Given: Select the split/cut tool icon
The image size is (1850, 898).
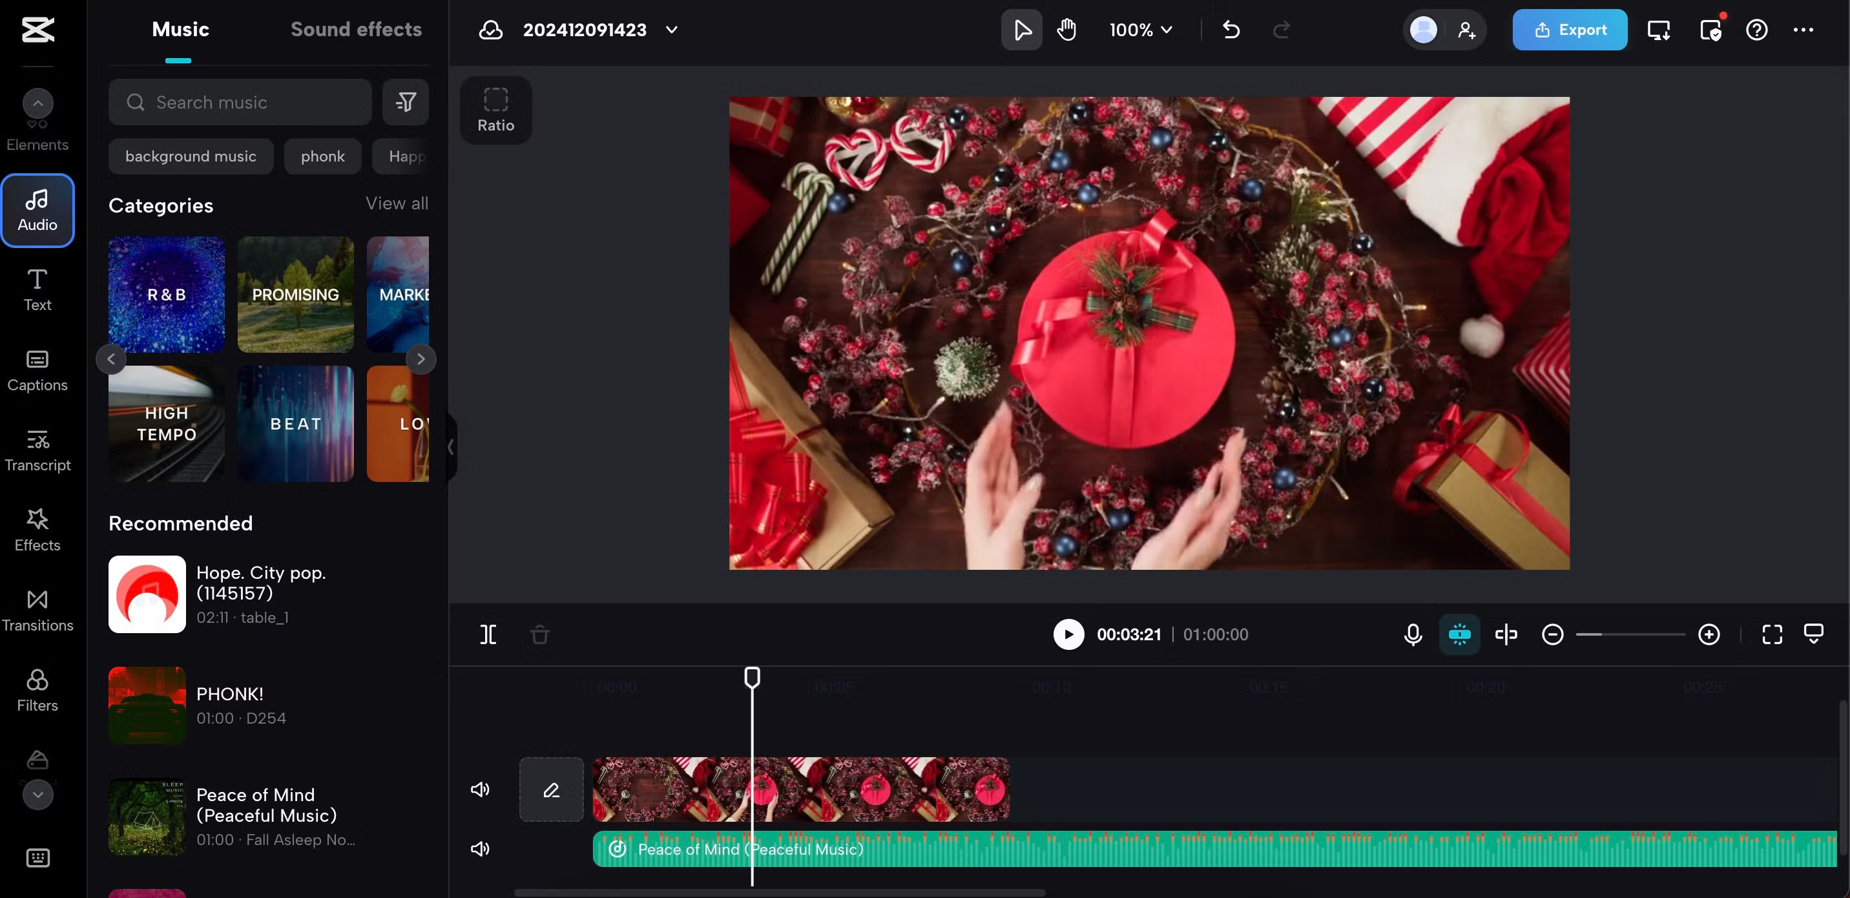Looking at the screenshot, I should tap(488, 635).
